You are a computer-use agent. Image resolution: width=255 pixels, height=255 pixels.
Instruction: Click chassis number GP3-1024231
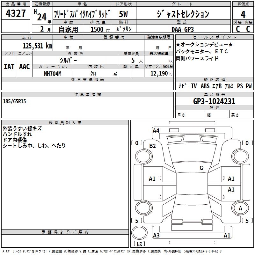(214, 102)
